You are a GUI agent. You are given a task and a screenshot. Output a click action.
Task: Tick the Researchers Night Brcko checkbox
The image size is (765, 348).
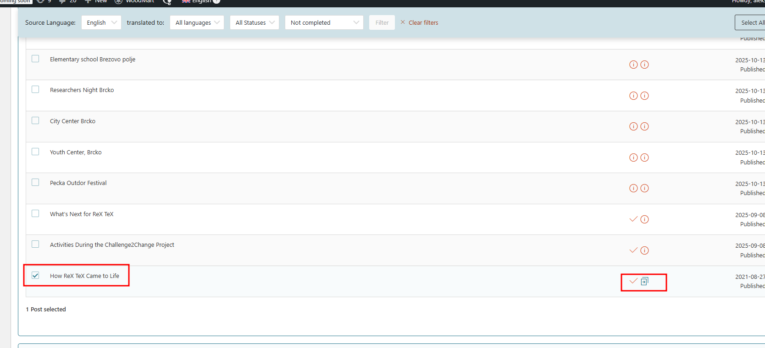coord(35,89)
